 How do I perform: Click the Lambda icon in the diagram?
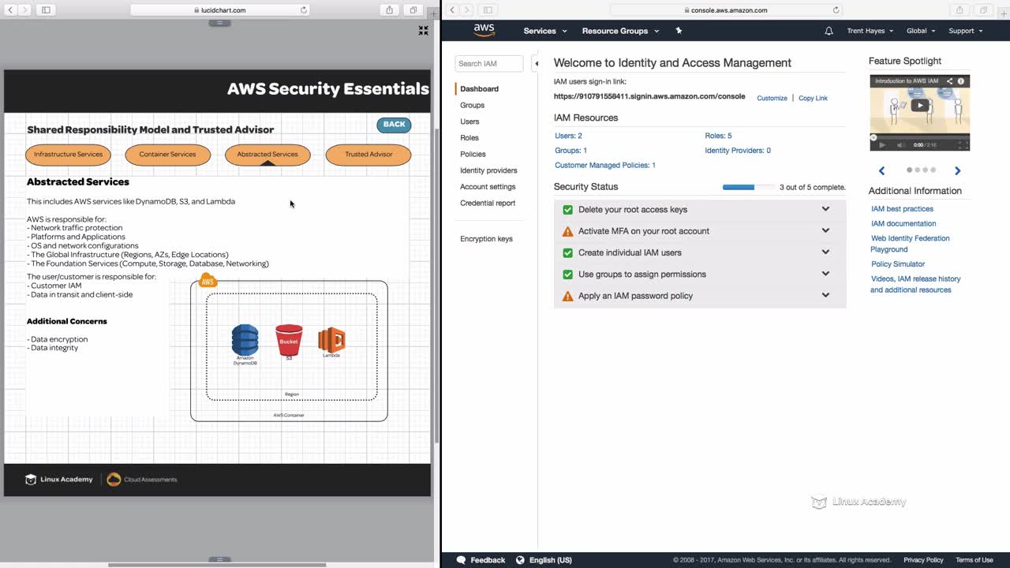[x=331, y=339]
